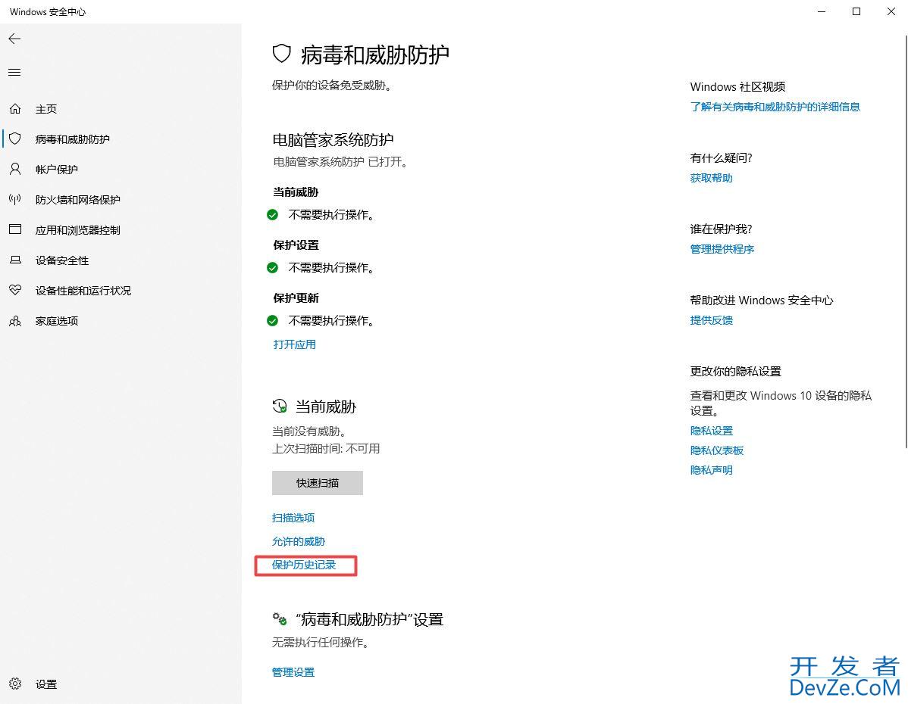Click 上次扫描时间: 不可用 text
The image size is (908, 704).
(326, 449)
